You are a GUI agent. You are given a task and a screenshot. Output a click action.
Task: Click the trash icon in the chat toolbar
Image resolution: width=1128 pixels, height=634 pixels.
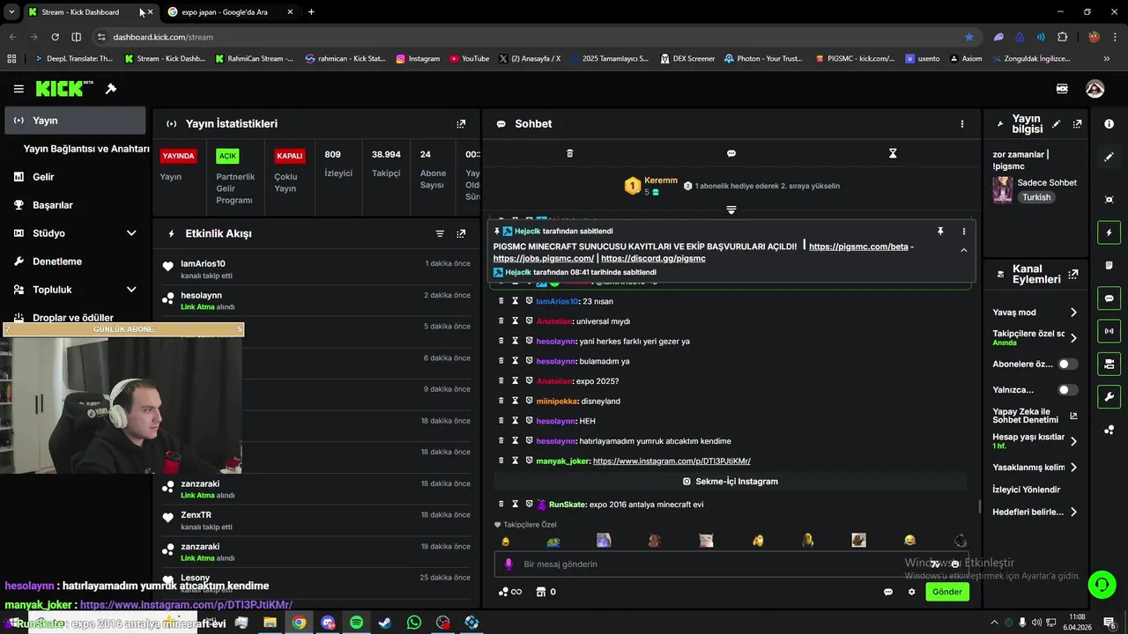coord(569,153)
